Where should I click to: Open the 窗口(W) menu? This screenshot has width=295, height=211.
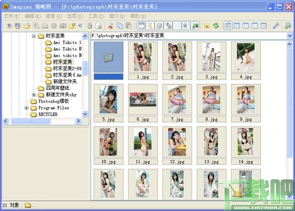click(117, 16)
